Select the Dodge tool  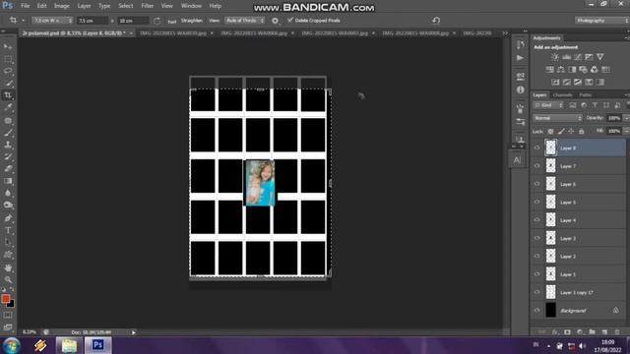pyautogui.click(x=8, y=206)
